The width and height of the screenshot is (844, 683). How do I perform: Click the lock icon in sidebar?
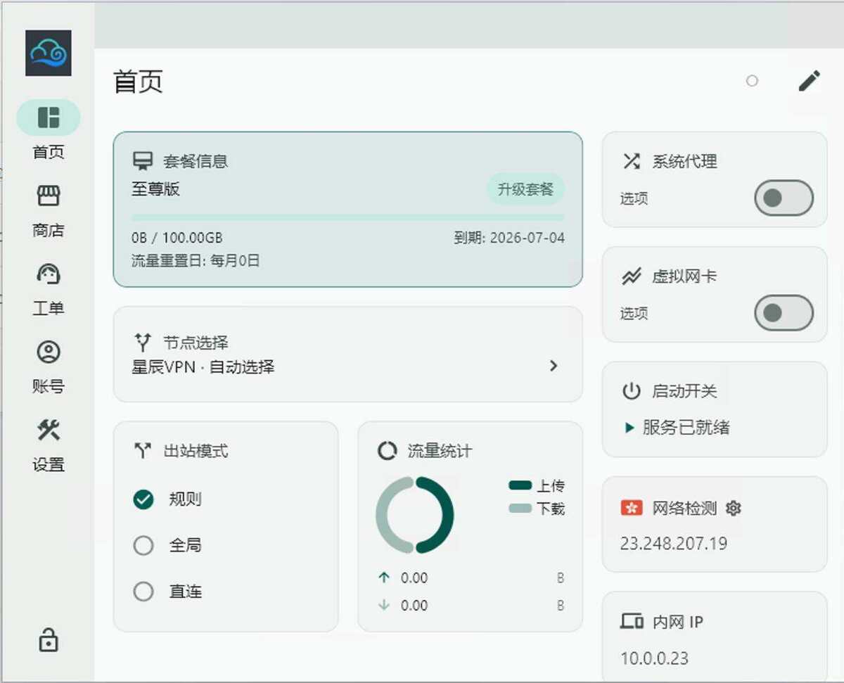49,640
